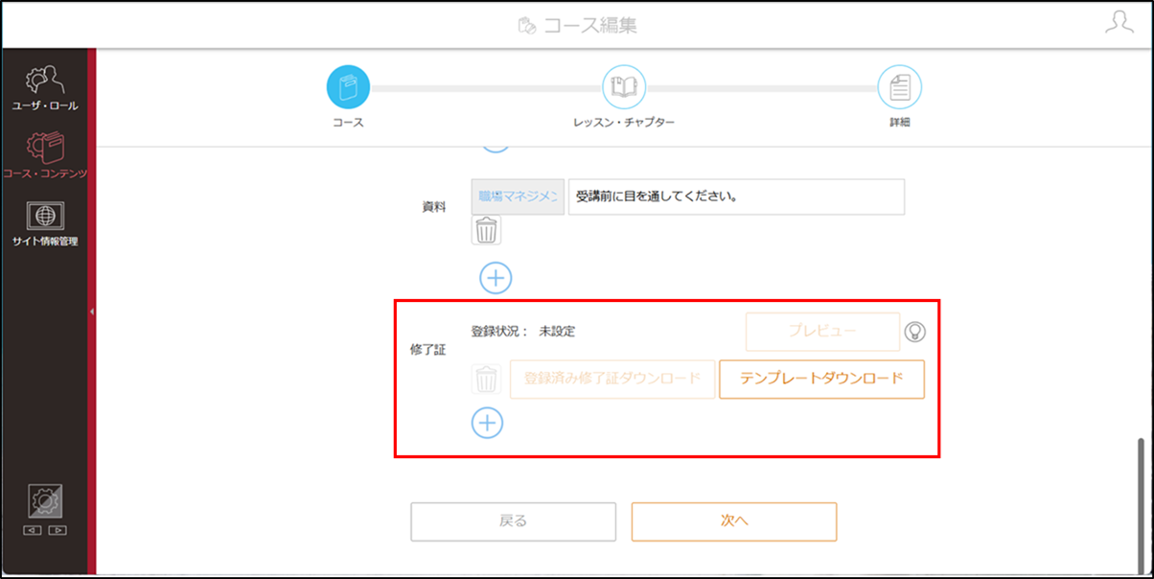This screenshot has height=579, width=1154.
Task: Open サイト情報管理 in the sidebar
Action: [x=45, y=224]
